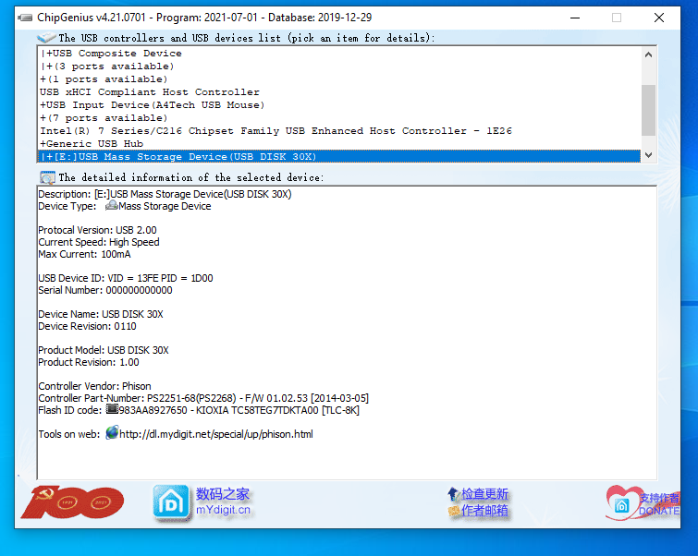
Task: Open the 作者邮箱 author email link
Action: pos(484,511)
